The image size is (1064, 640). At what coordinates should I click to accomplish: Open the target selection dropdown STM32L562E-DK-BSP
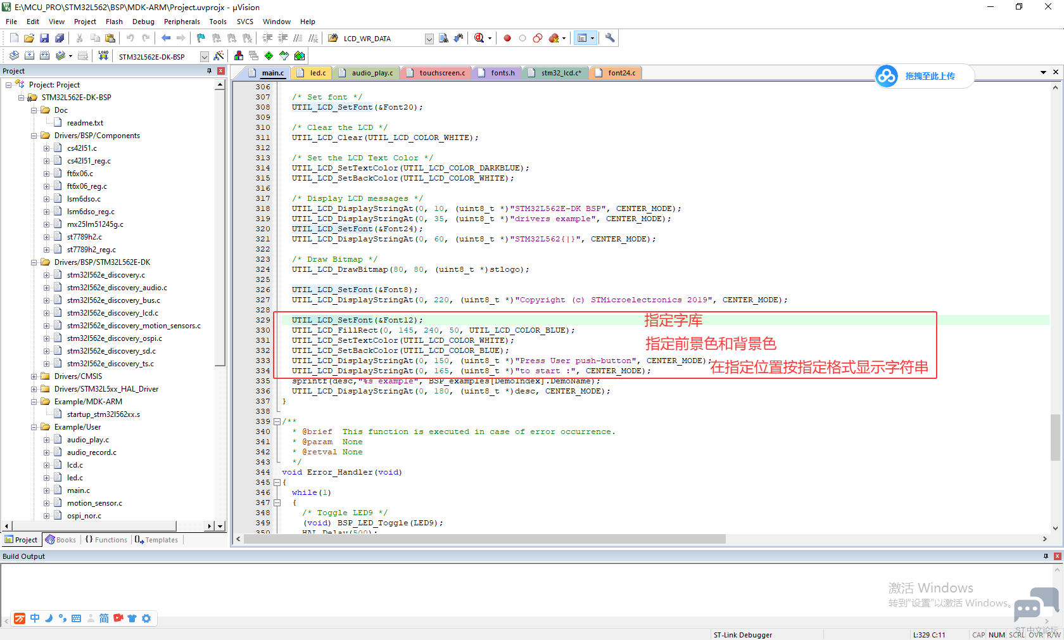(x=204, y=56)
